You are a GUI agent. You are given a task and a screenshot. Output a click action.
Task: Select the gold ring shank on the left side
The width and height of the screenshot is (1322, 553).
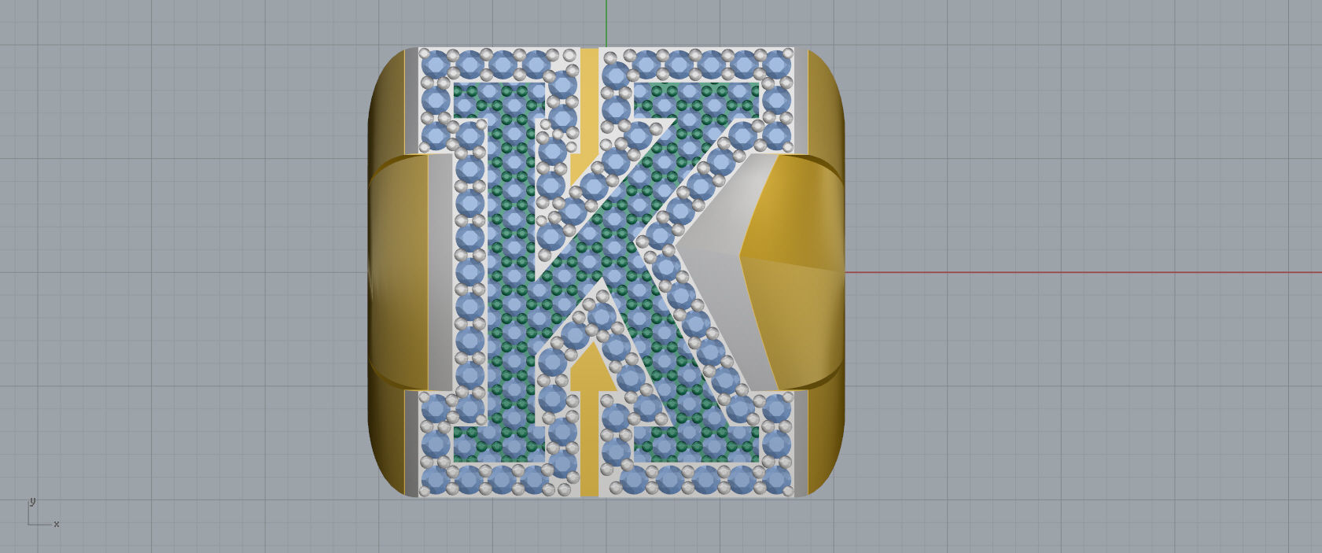tap(398, 271)
